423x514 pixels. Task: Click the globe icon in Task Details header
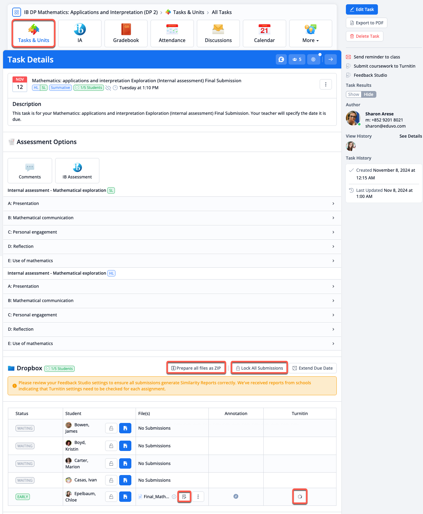tap(313, 59)
